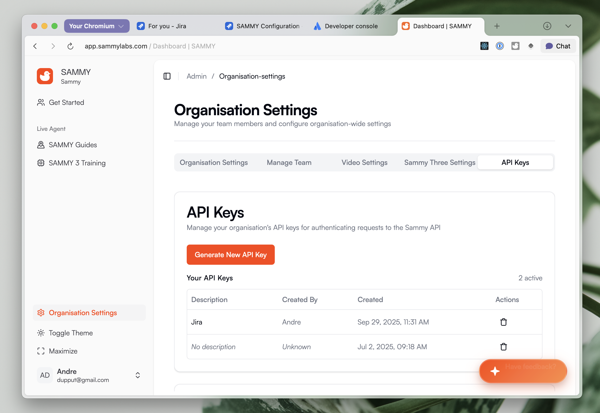Image resolution: width=600 pixels, height=413 pixels.
Task: Switch to the Manage Team tab
Action: click(289, 162)
